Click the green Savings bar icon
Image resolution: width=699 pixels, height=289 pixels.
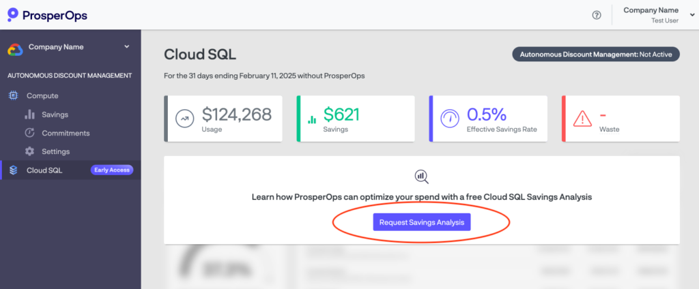coord(312,119)
